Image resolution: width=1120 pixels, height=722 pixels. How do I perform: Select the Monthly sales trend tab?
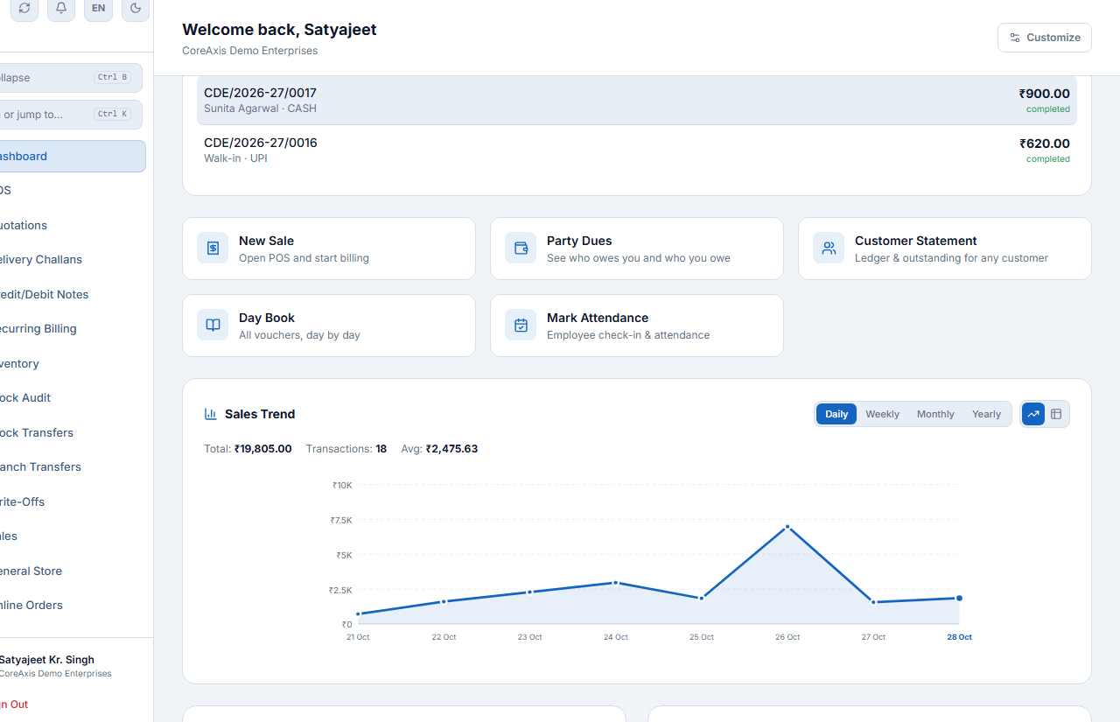(x=935, y=414)
